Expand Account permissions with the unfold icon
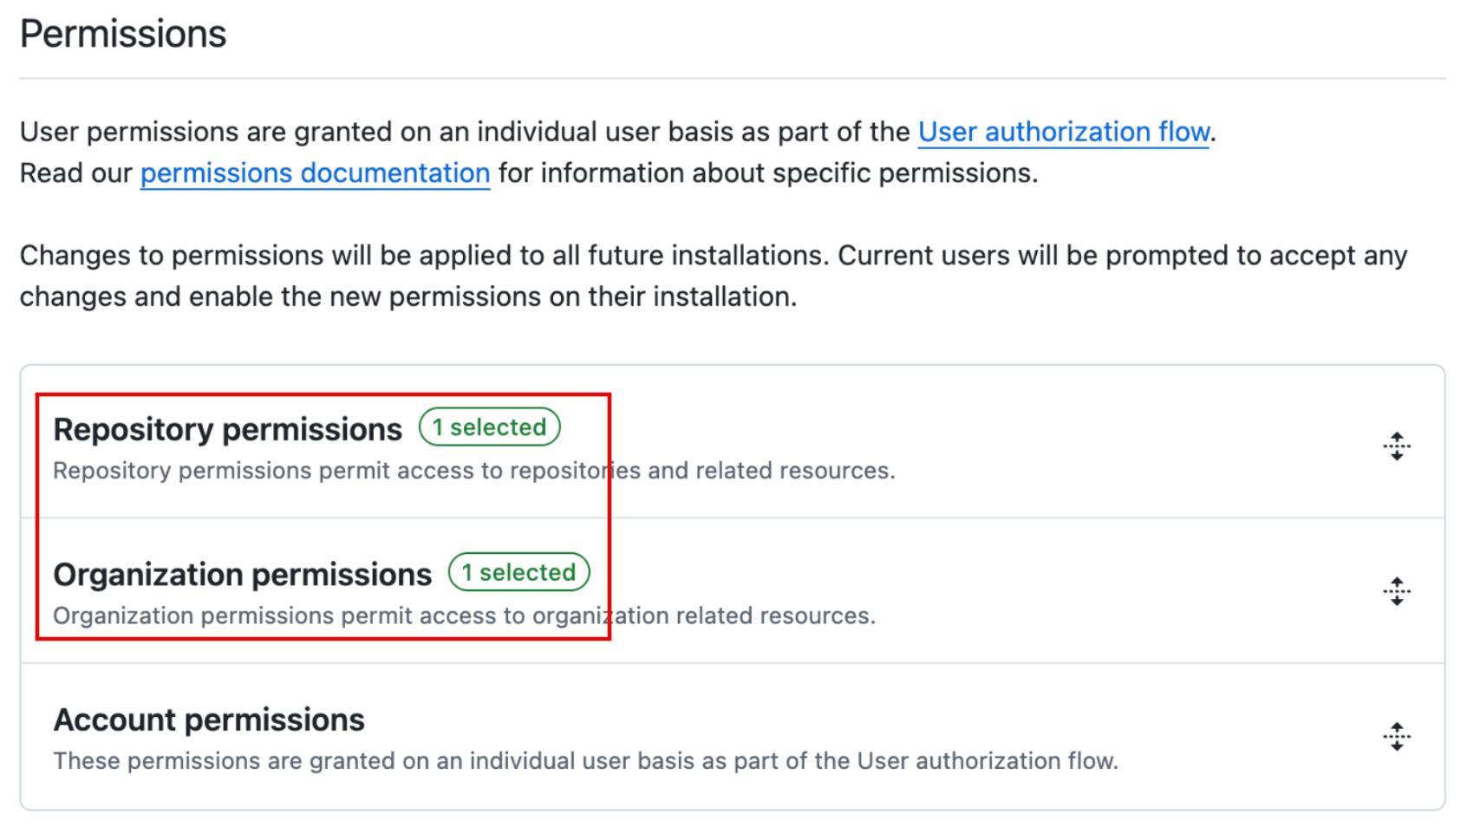The width and height of the screenshot is (1467, 827). point(1396,736)
